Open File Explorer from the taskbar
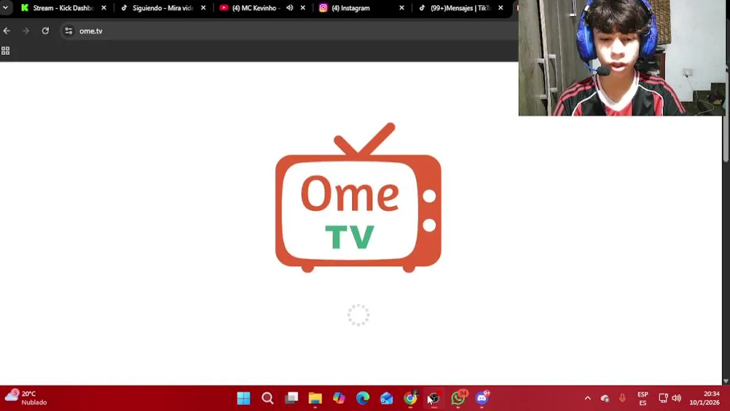The image size is (730, 411). click(315, 398)
